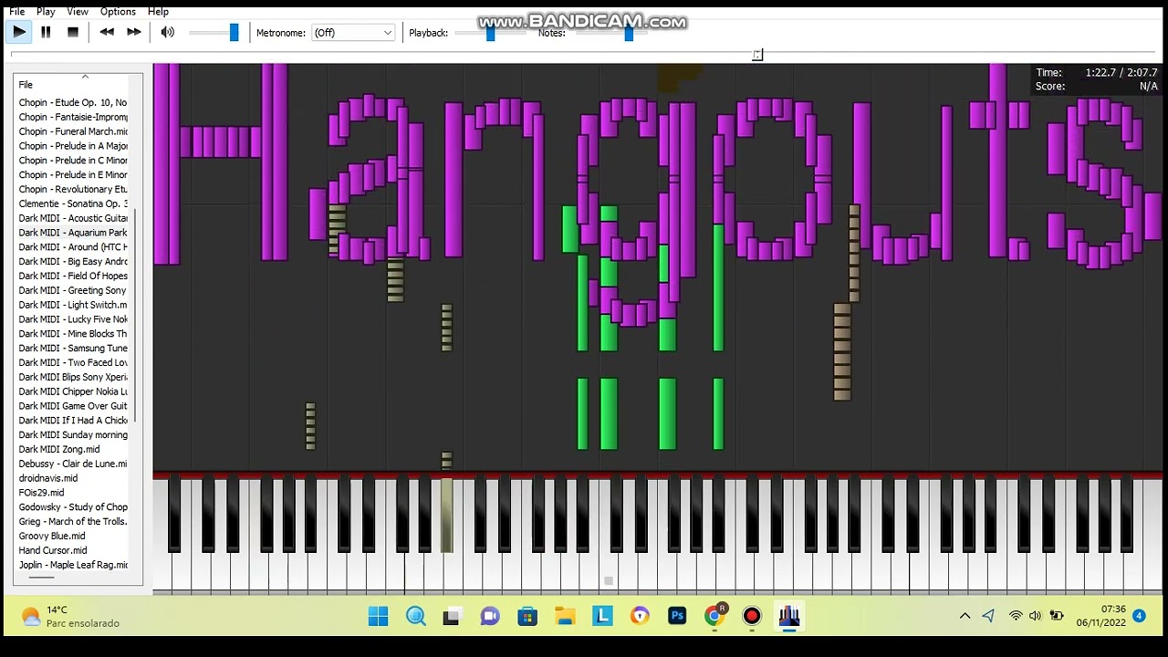Select Chopin - Funeral March file

73,131
